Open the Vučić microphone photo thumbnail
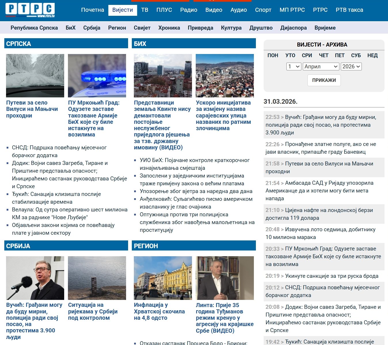388x345 pixels. [x=35, y=278]
